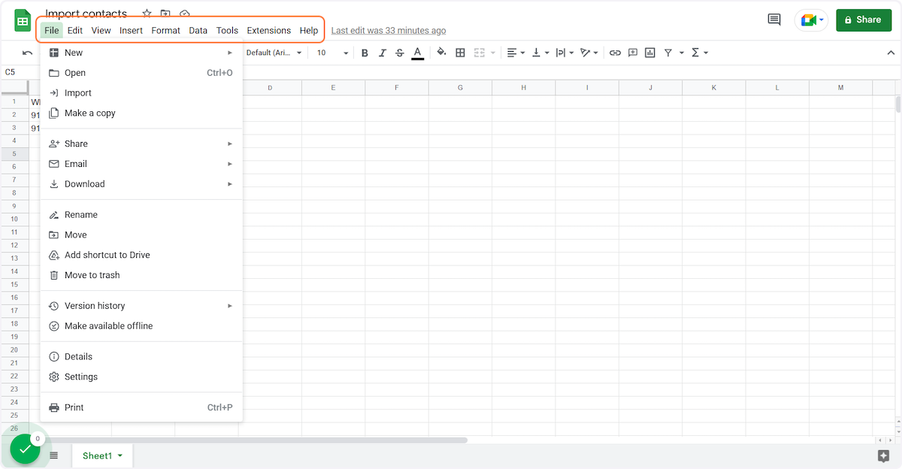This screenshot has width=902, height=469.
Task: Open text rotation options
Action: pos(589,53)
